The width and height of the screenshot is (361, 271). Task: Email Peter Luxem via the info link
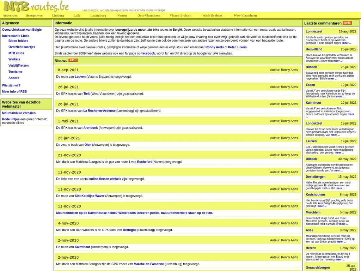click(x=237, y=47)
